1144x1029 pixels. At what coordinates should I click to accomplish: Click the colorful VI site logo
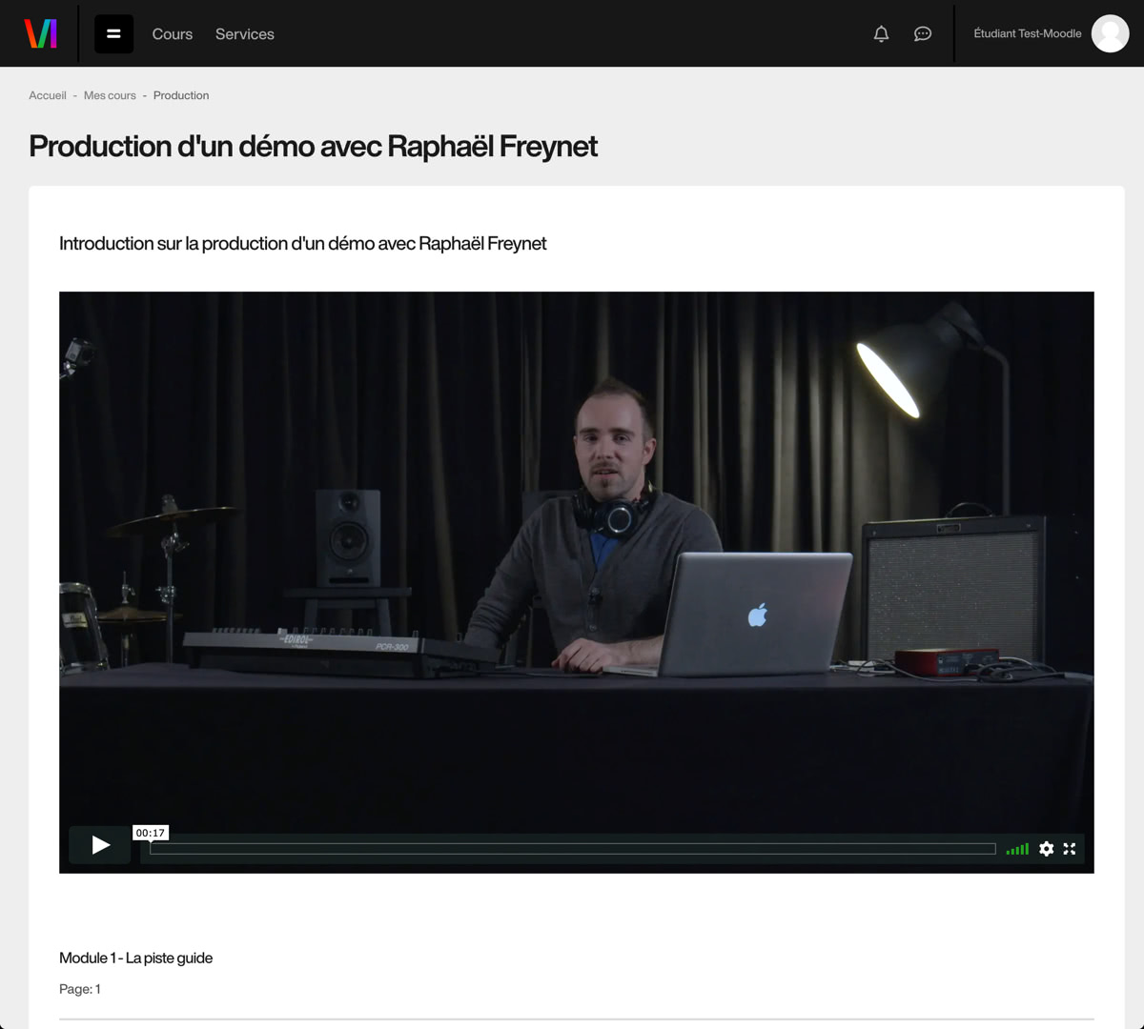pyautogui.click(x=40, y=33)
